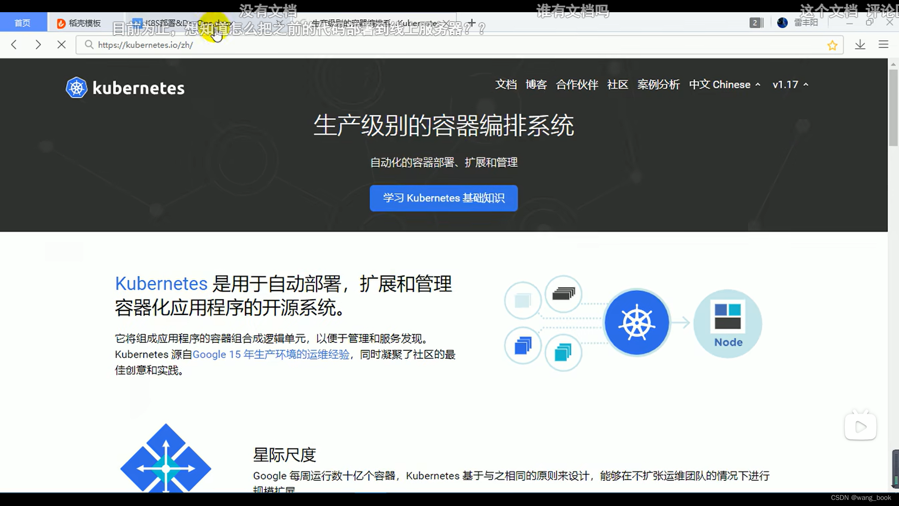The height and width of the screenshot is (506, 899).
Task: Click the 自动化的容器部署、扩展和管理 subtitle
Action: pos(444,163)
